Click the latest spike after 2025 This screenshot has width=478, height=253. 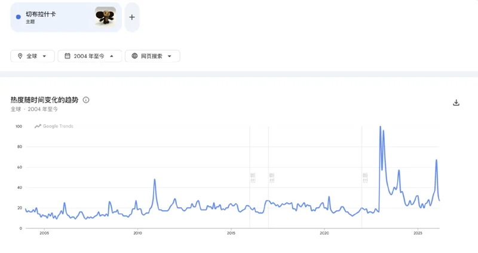(x=437, y=160)
